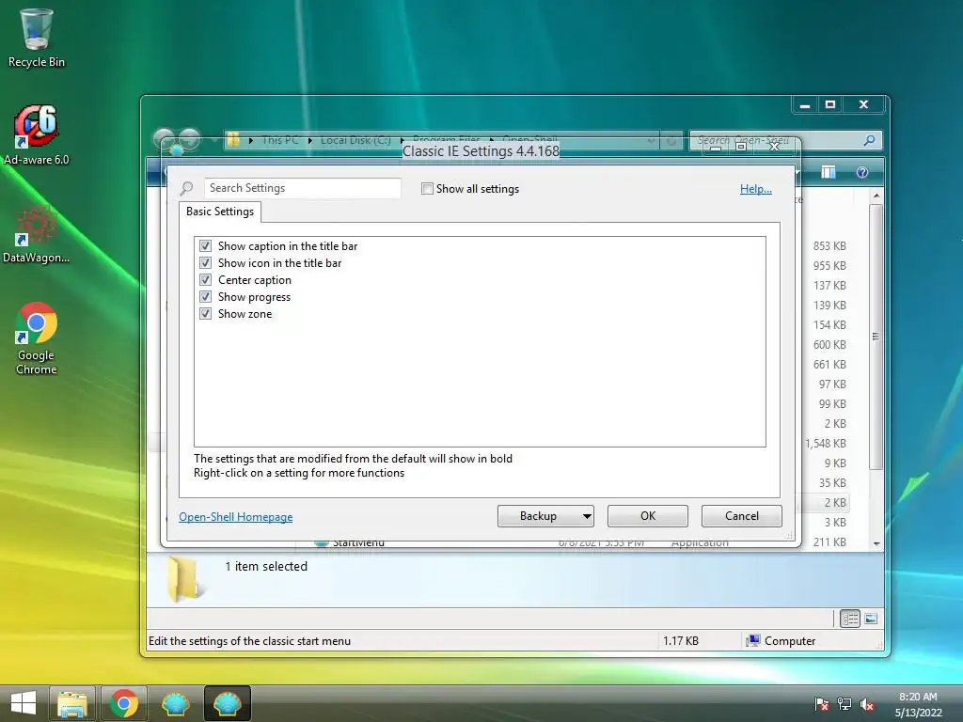963x722 pixels.
Task: Click Explorer scrollbar down arrow
Action: tap(876, 544)
